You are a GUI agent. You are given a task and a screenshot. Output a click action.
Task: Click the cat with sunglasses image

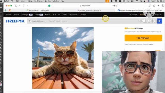63,58
